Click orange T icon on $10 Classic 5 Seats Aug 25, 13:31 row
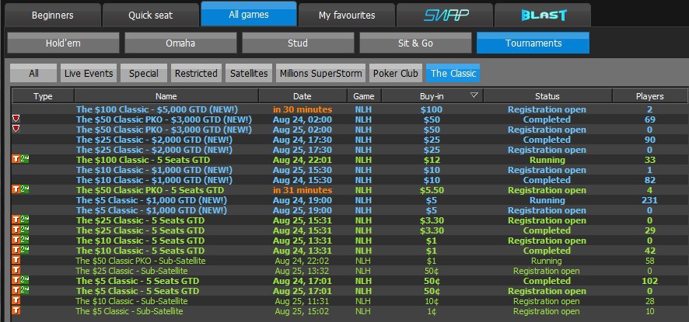This screenshot has width=689, height=322. coord(16,240)
